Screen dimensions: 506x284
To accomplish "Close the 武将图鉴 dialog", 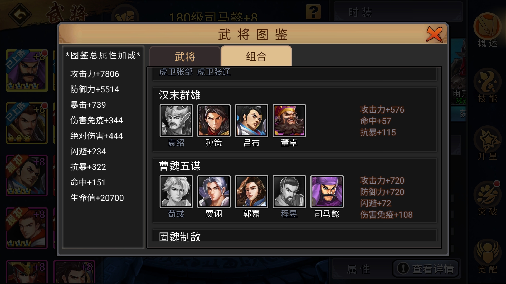I will 434,34.
